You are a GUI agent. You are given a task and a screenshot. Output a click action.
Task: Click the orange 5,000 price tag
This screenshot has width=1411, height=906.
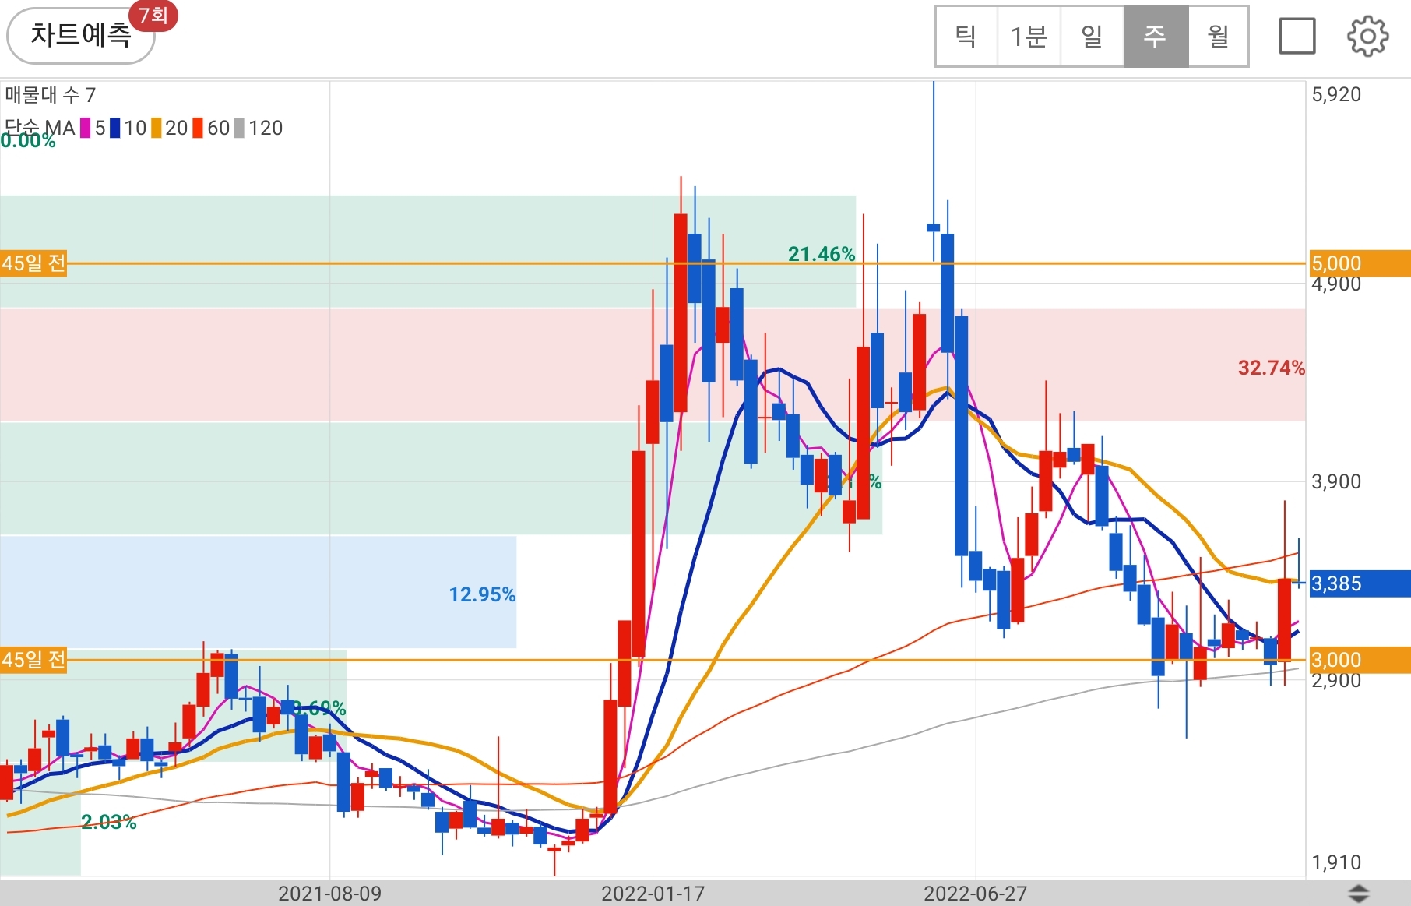(x=1360, y=263)
